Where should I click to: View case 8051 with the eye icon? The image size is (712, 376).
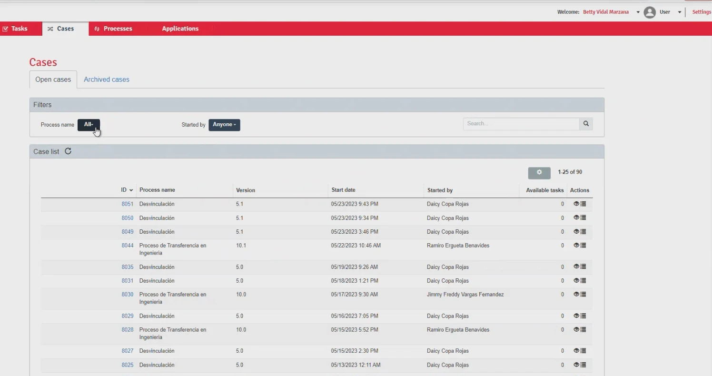pyautogui.click(x=576, y=204)
